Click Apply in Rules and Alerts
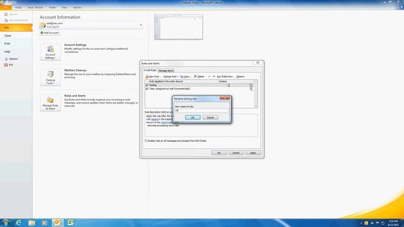Image resolution: width=404 pixels, height=227 pixels. [253, 153]
